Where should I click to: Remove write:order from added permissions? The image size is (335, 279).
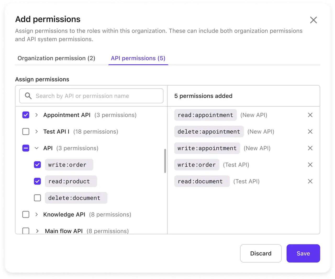click(310, 165)
